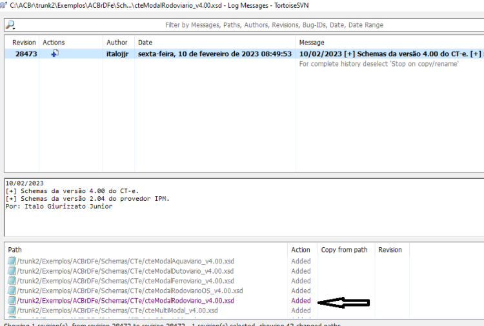Open the filter search magnifier dropdown

click(x=11, y=25)
